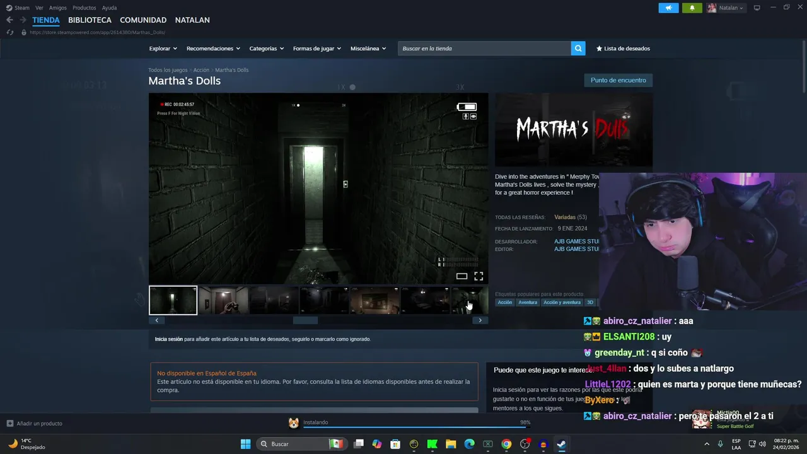Switch to the BIBLIOTECA tab

tap(90, 20)
